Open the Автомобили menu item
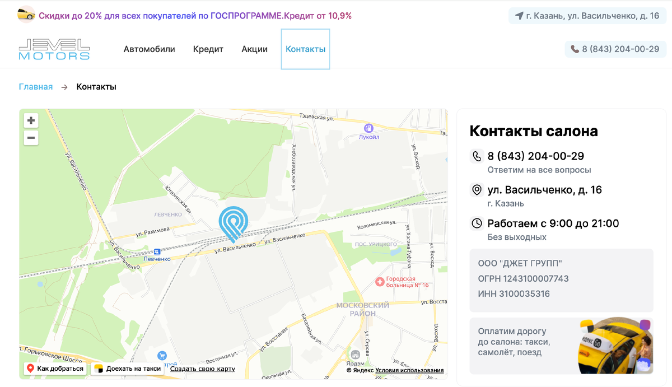This screenshot has height=387, width=672. tap(149, 49)
